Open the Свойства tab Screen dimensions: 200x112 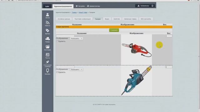click(117, 19)
